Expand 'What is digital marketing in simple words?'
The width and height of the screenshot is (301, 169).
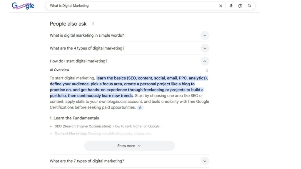tap(205, 35)
